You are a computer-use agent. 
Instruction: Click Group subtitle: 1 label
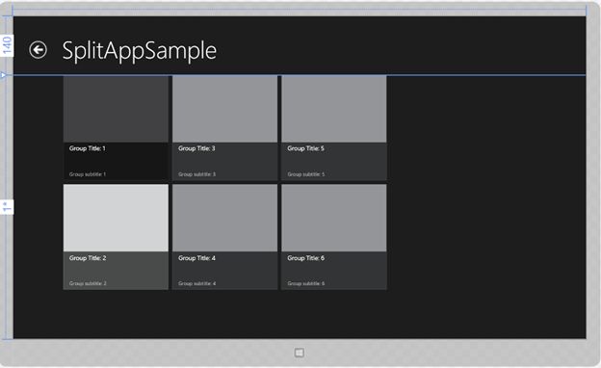(x=88, y=174)
